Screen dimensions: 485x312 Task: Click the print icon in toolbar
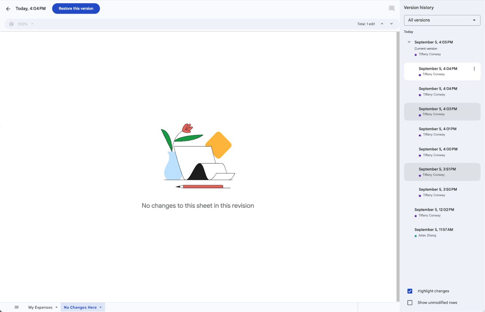pos(11,24)
